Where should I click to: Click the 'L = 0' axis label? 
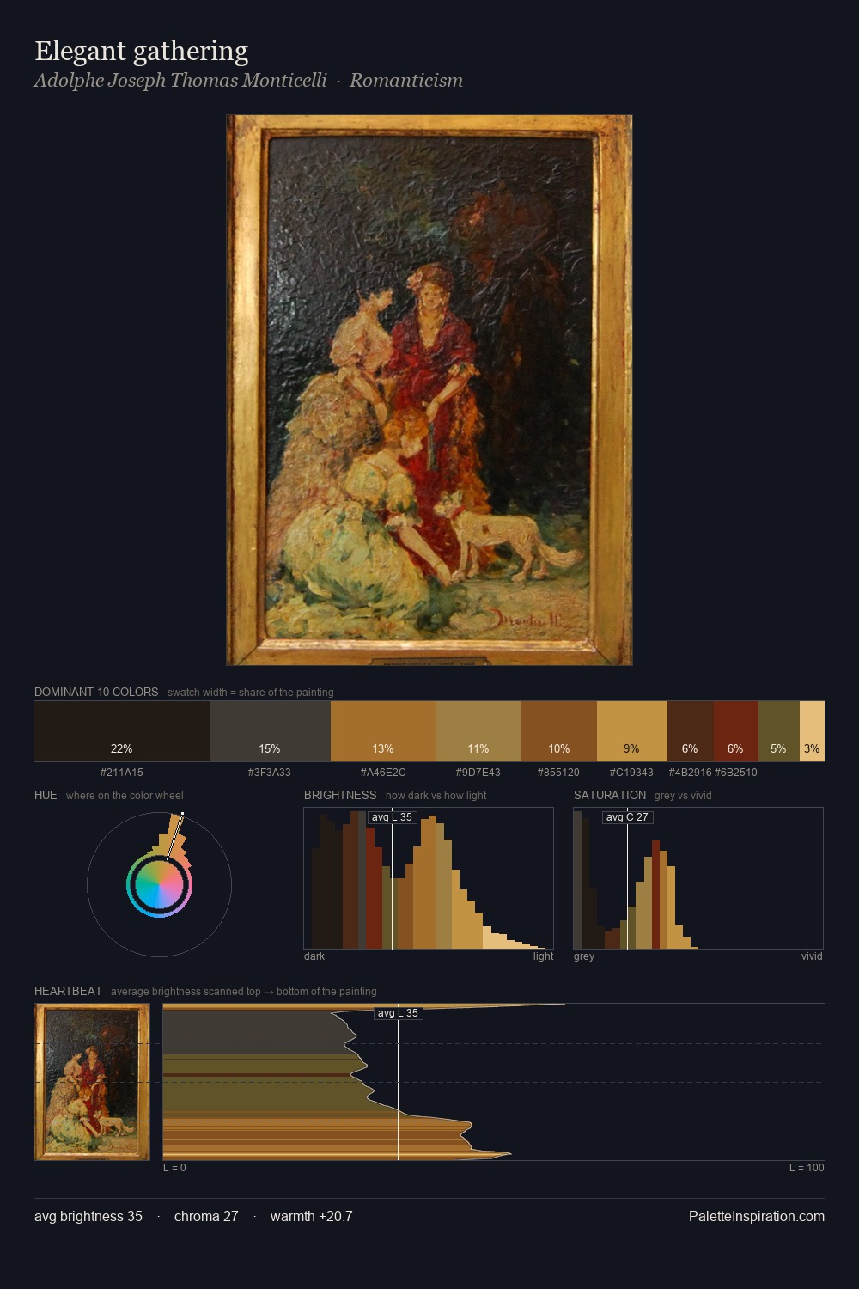click(174, 1168)
